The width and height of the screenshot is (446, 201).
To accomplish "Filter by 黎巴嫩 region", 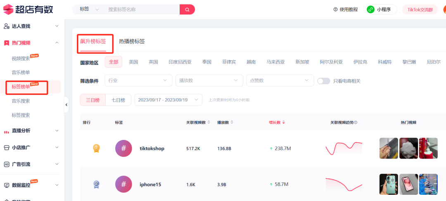I will pyautogui.click(x=409, y=62).
